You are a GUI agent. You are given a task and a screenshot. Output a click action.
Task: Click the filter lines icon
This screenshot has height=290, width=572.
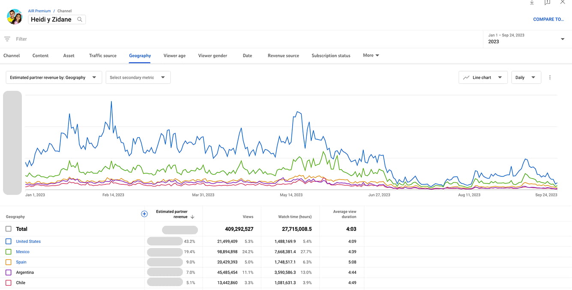(7, 39)
